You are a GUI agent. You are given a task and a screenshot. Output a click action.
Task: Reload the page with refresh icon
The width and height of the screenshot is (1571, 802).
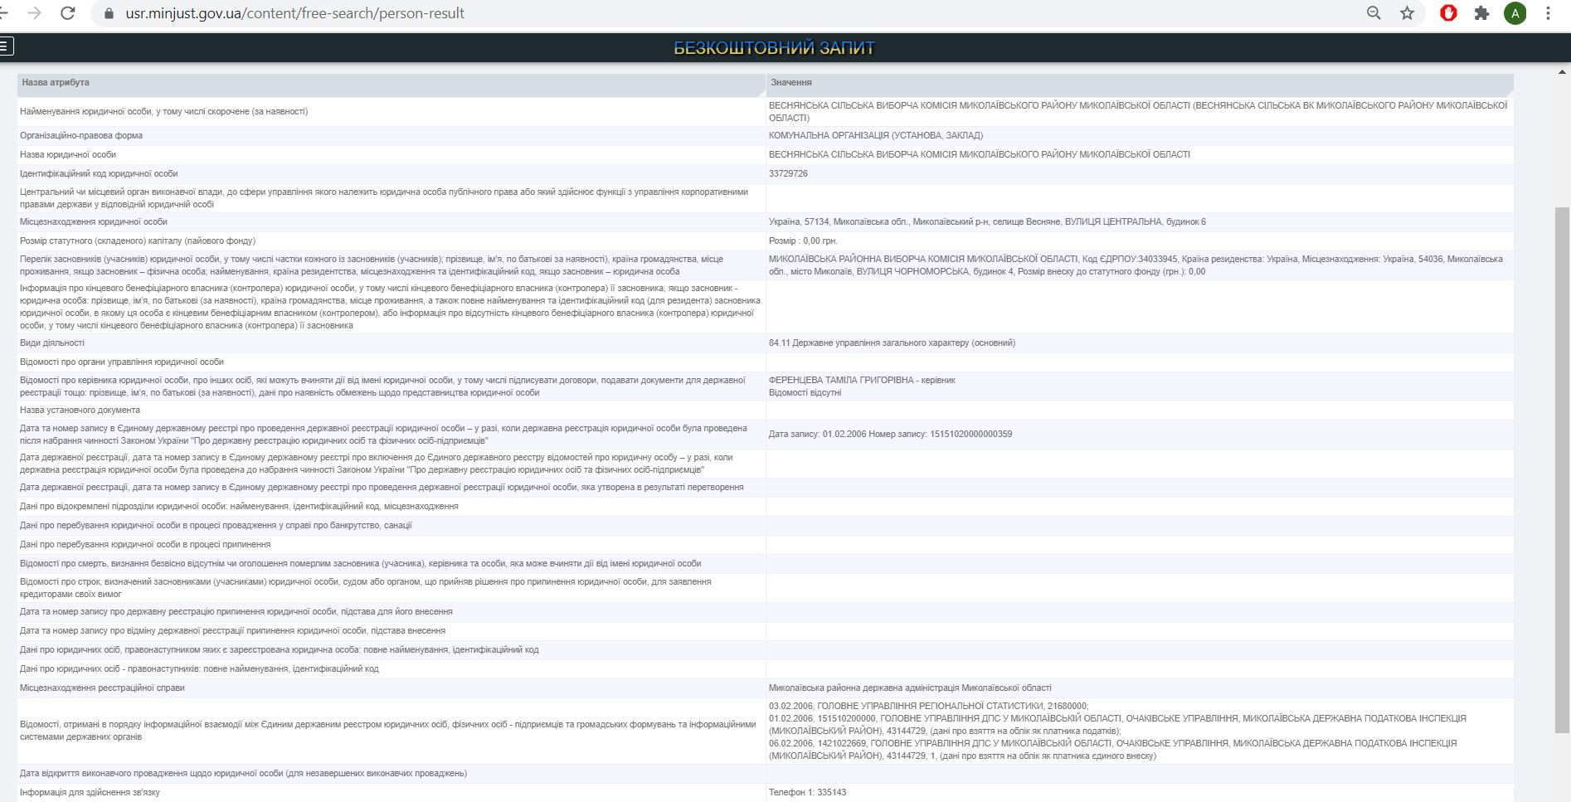pyautogui.click(x=68, y=13)
